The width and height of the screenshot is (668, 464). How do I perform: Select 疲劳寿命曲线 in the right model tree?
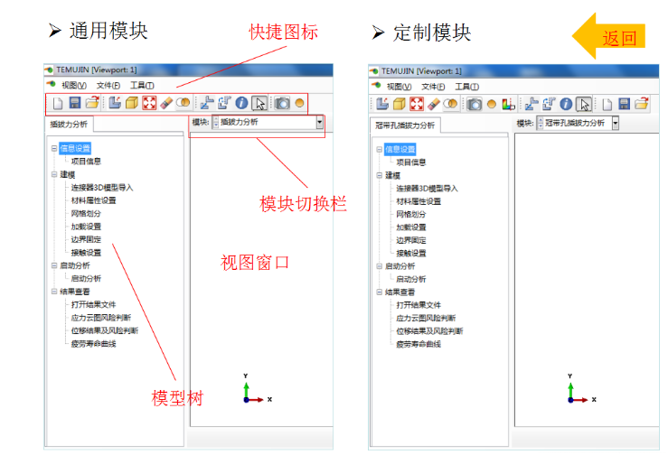click(418, 345)
